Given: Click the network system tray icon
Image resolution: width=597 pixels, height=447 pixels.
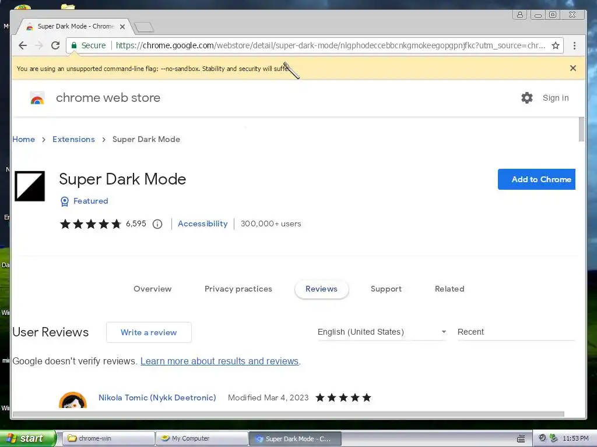Looking at the screenshot, I should click(553, 438).
